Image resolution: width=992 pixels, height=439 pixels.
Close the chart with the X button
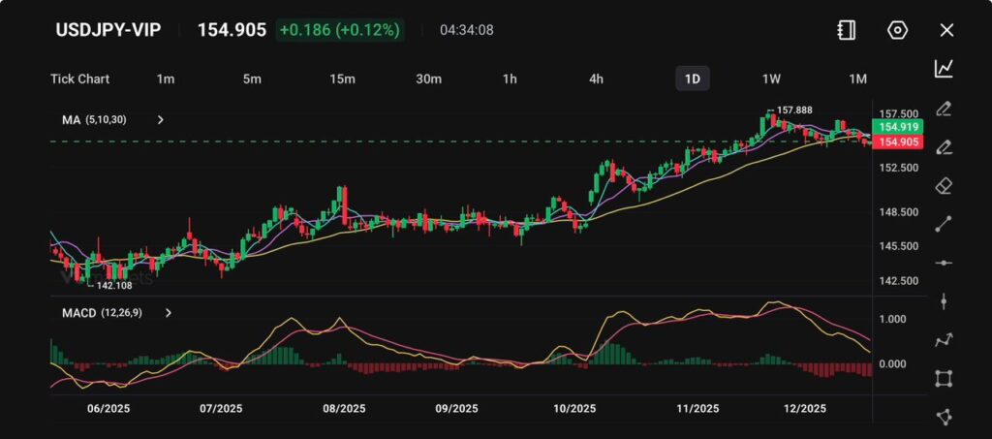(x=946, y=30)
